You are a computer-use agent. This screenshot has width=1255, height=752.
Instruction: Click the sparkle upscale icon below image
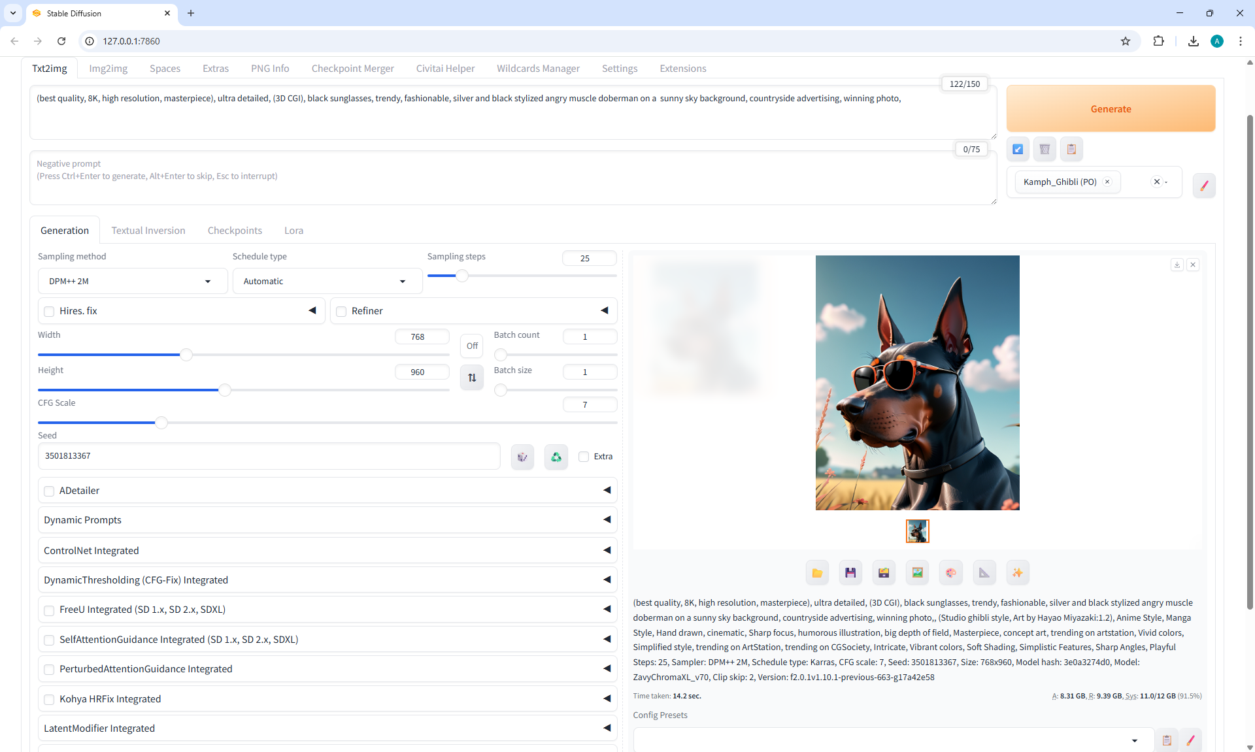point(1018,573)
